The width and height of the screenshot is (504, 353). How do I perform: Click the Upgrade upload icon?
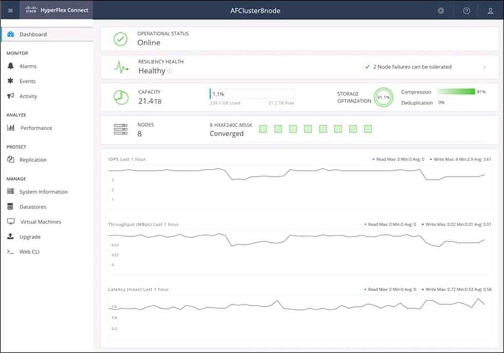10,236
